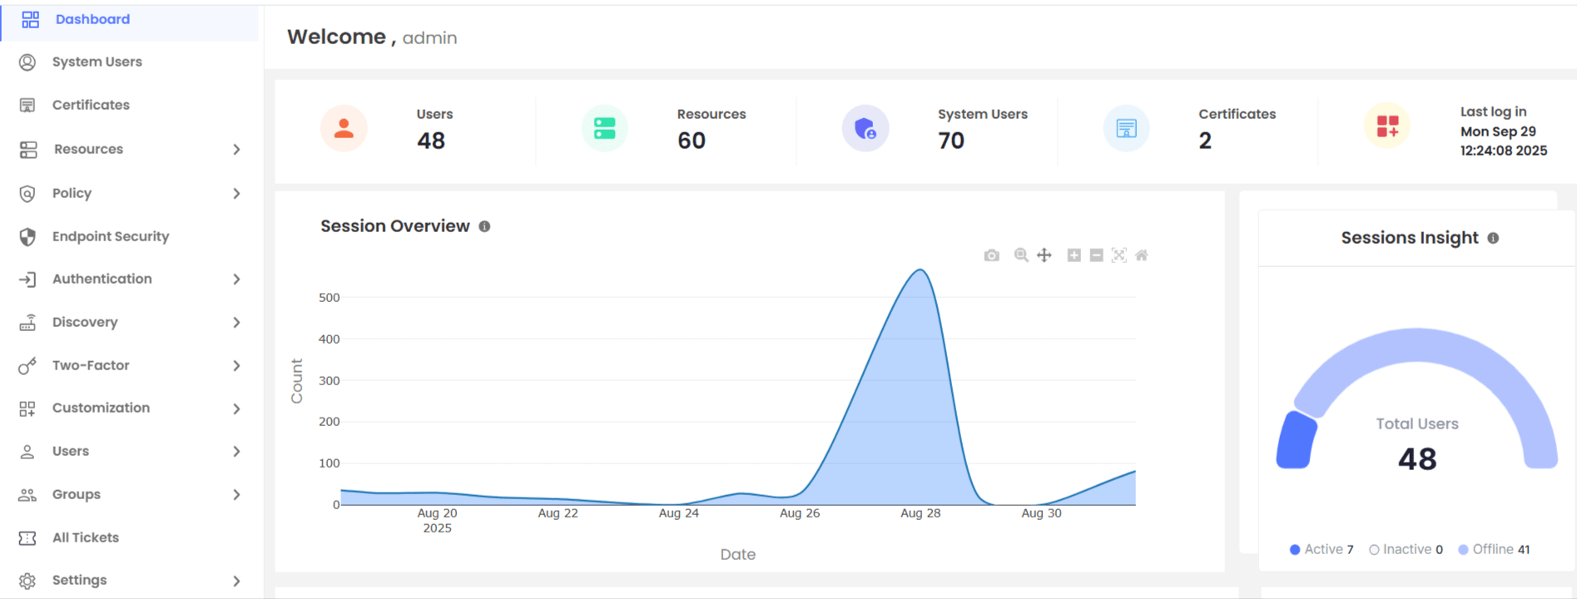Download chart as PNG via camera icon
The width and height of the screenshot is (1577, 599).
point(991,255)
